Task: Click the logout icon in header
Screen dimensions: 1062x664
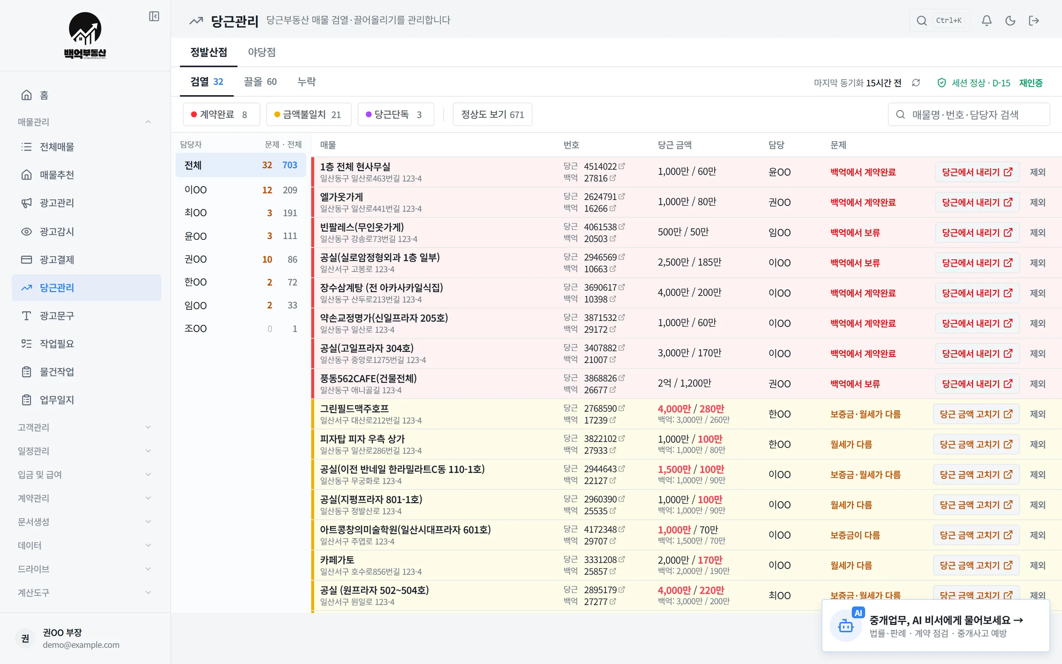Action: 1034,20
